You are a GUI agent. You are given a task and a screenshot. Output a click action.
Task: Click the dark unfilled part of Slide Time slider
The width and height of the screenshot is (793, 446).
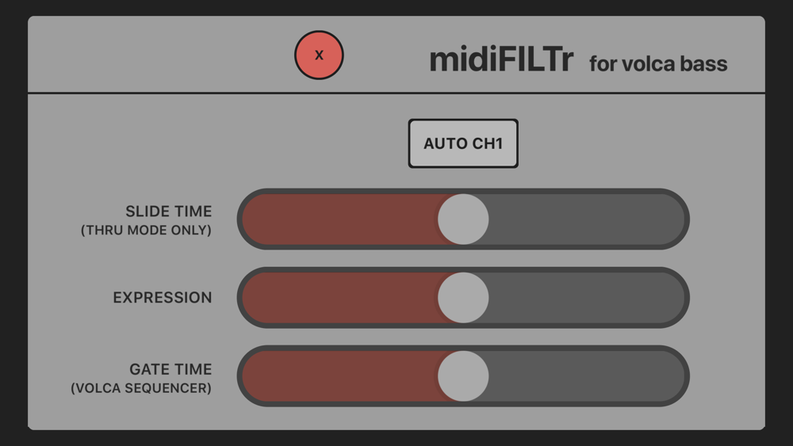586,219
